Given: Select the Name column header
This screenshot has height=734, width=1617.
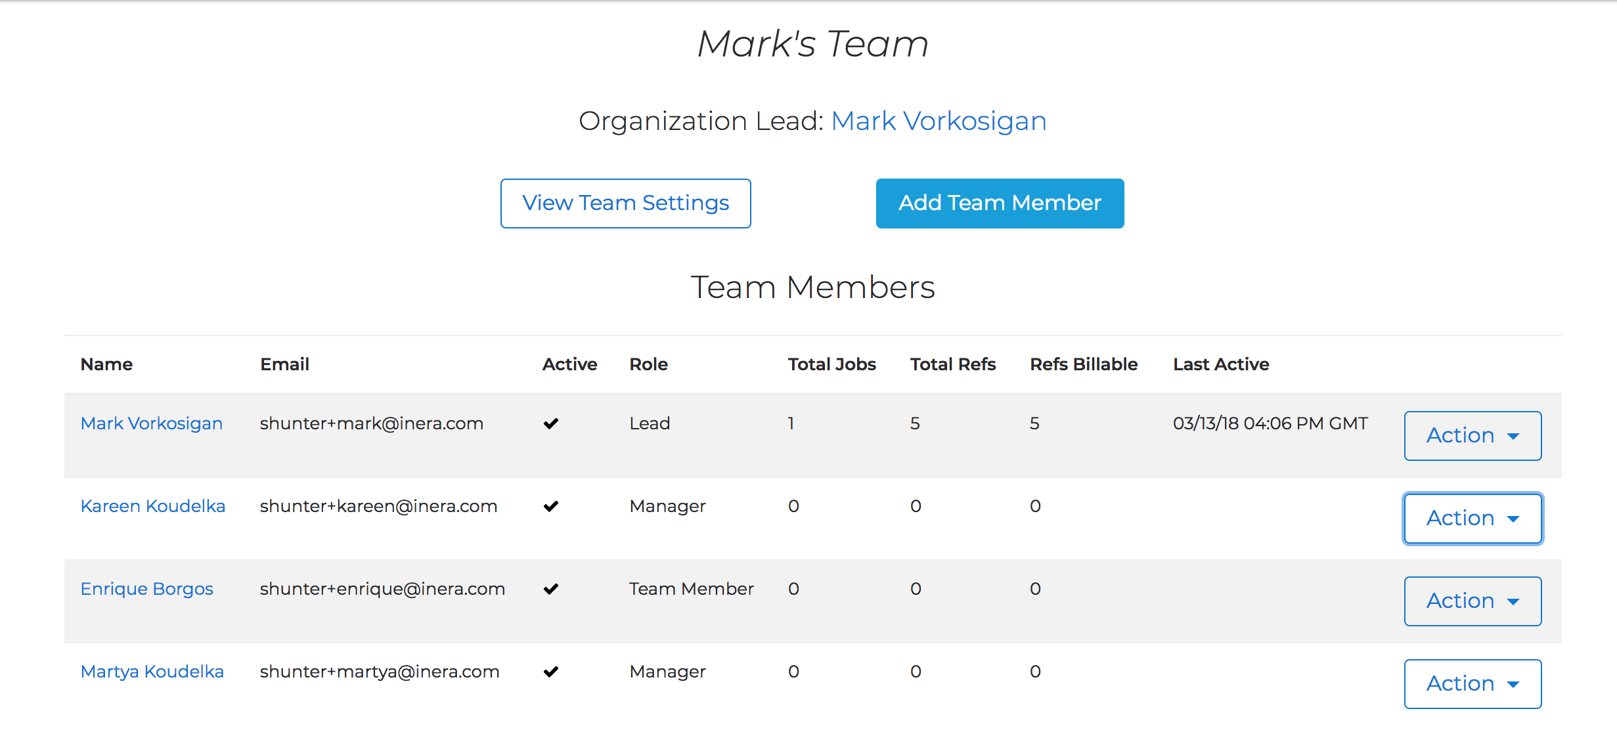Looking at the screenshot, I should (x=106, y=364).
